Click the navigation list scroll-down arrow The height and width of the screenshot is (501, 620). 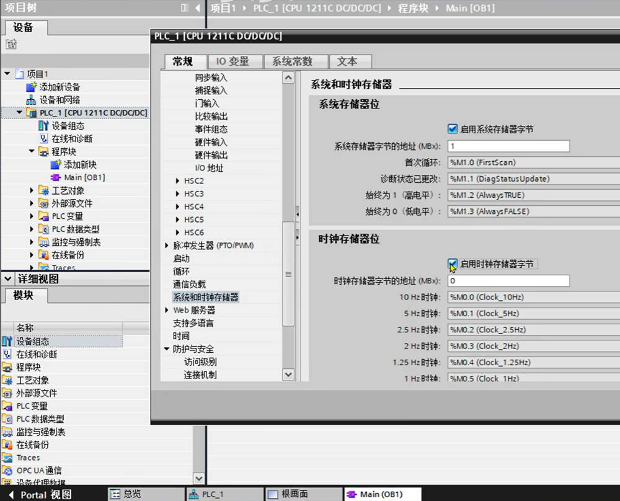(x=288, y=375)
